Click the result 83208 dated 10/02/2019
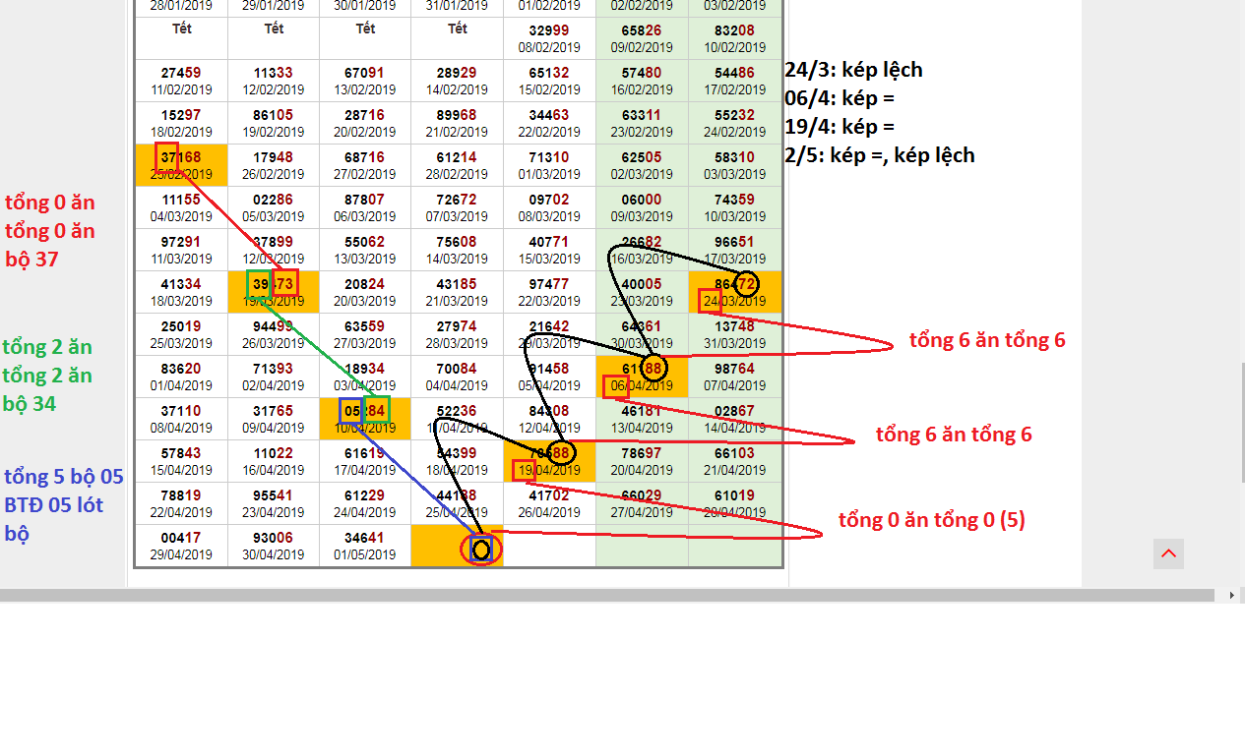The height and width of the screenshot is (755, 1245). (x=734, y=38)
